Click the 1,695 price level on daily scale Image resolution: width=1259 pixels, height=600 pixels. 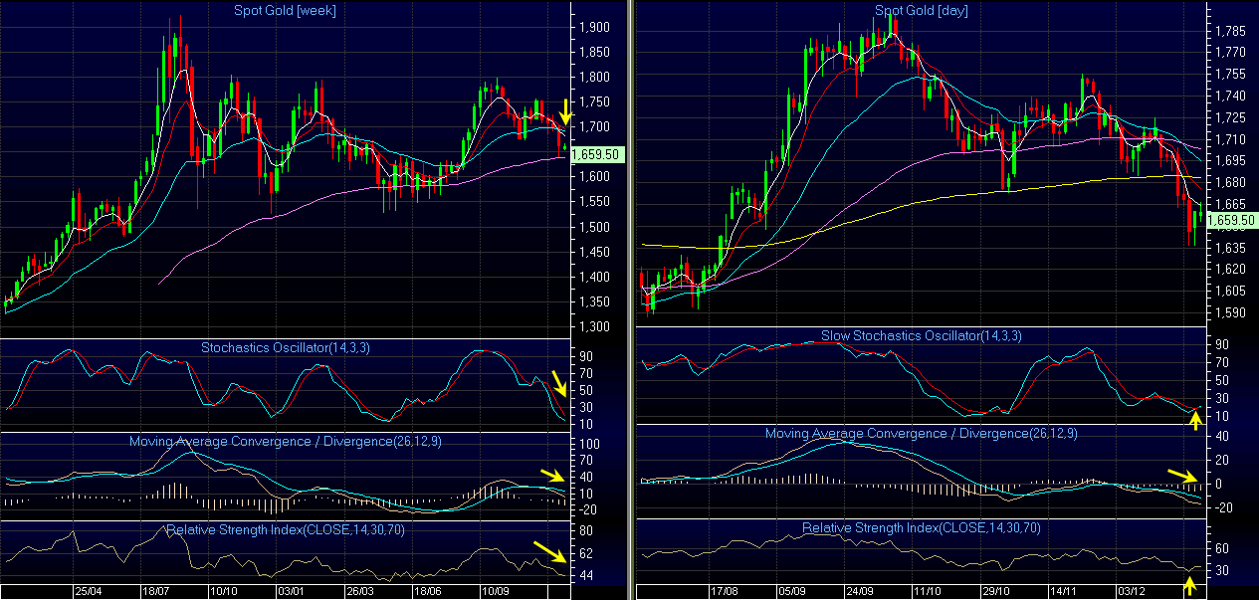pos(1230,160)
